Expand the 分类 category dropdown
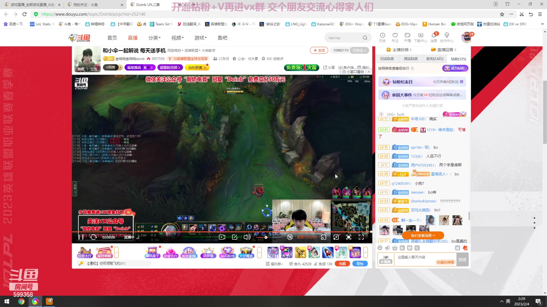The height and width of the screenshot is (307, 547). coord(154,38)
